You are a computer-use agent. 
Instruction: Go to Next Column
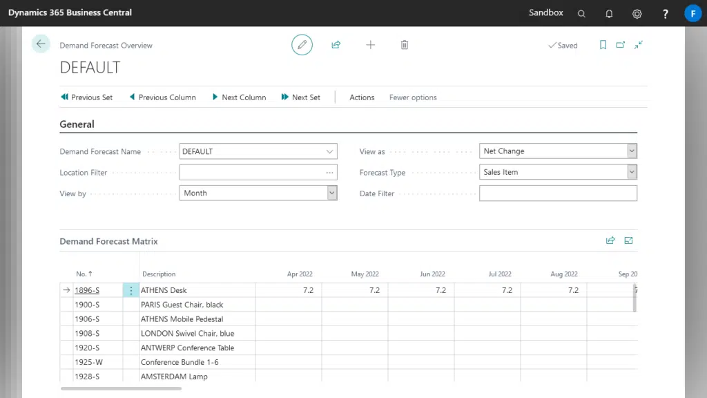pos(239,97)
